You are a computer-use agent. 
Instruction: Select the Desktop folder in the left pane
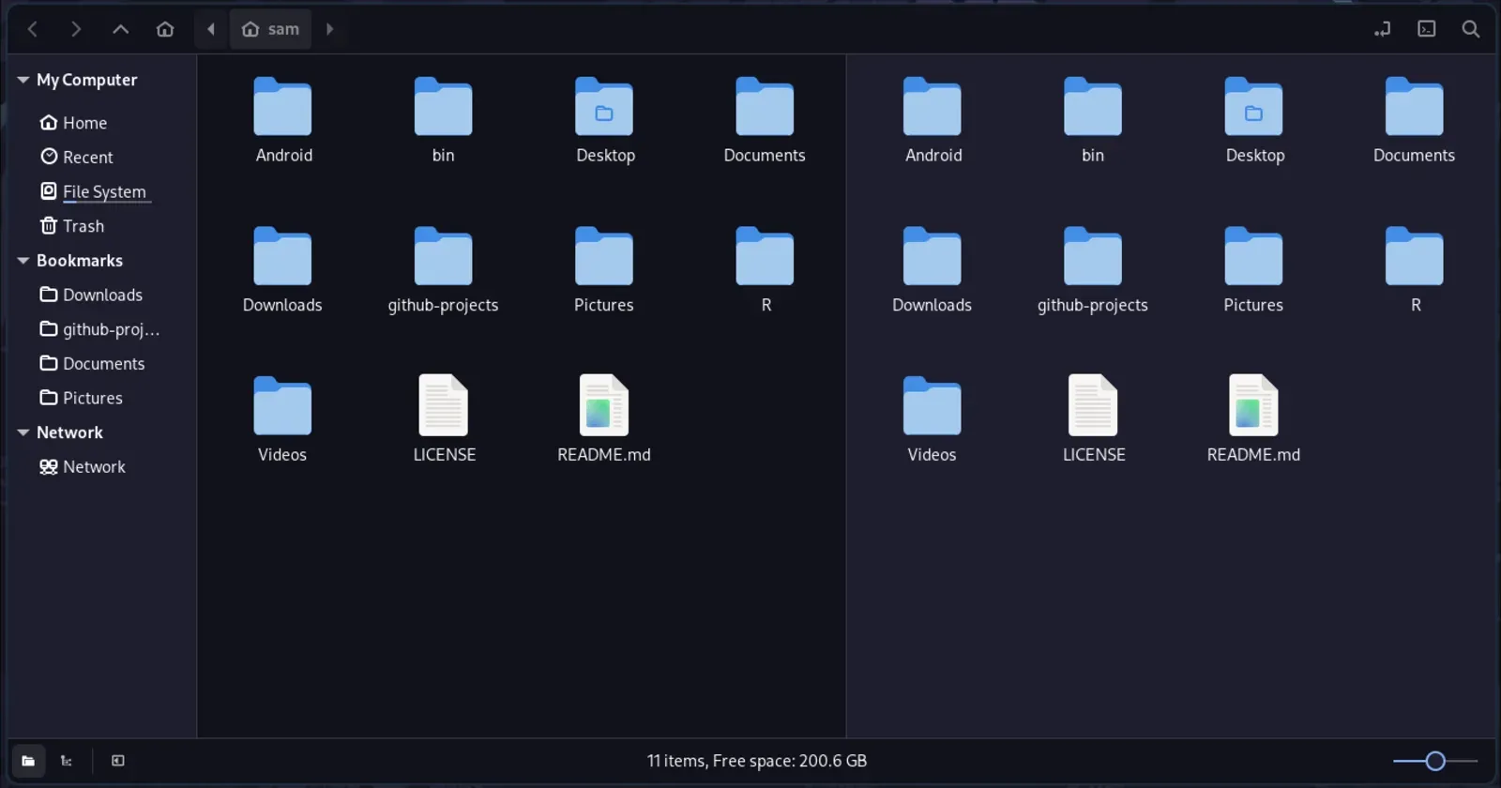pyautogui.click(x=604, y=120)
